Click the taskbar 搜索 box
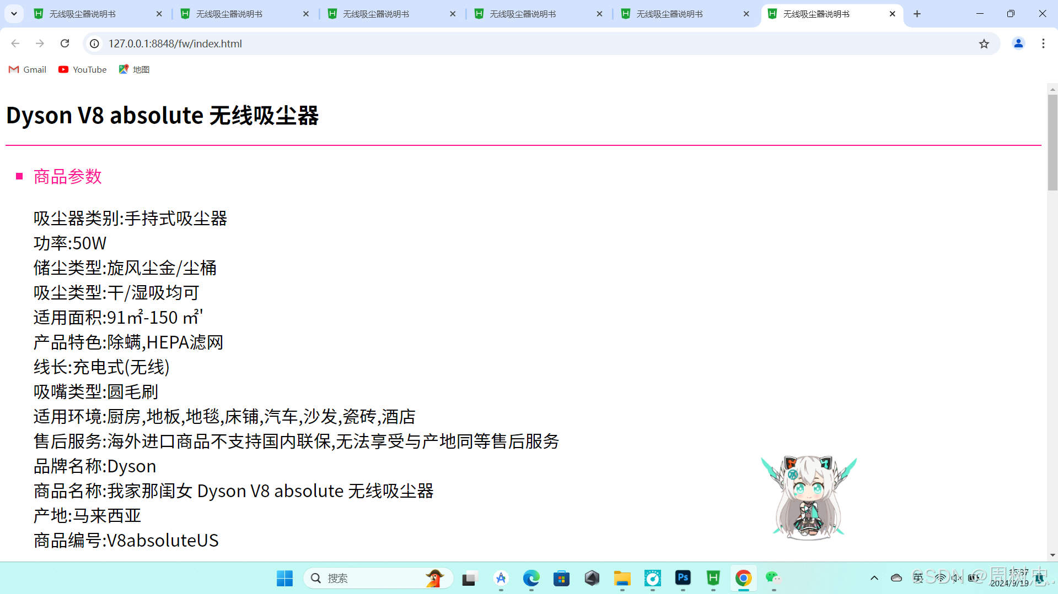1058x594 pixels. pos(378,578)
